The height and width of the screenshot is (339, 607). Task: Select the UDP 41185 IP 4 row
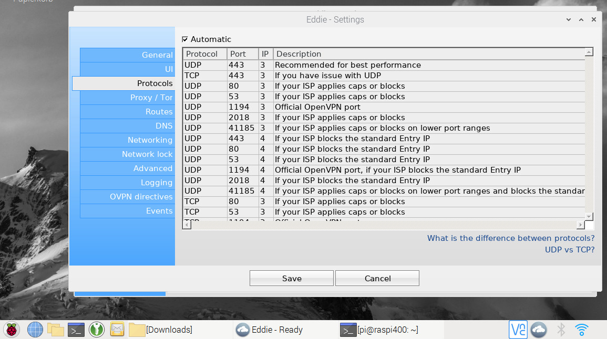pyautogui.click(x=384, y=191)
